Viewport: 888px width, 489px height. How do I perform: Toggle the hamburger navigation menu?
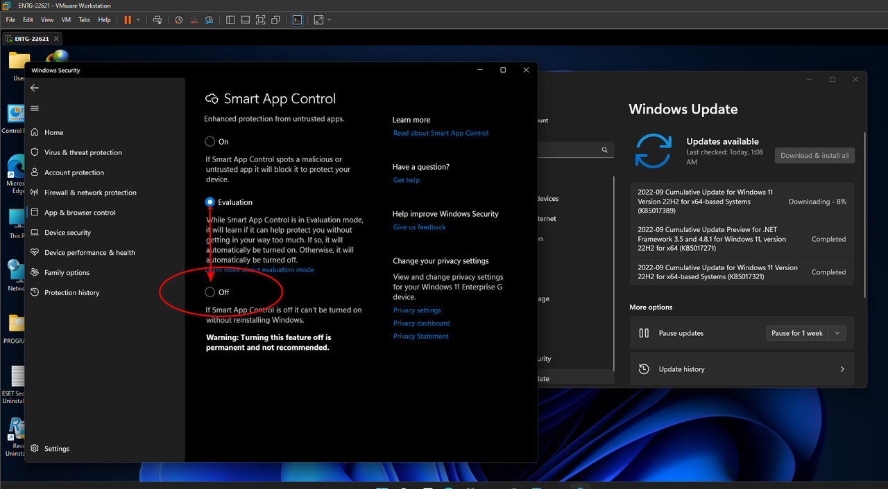(35, 108)
